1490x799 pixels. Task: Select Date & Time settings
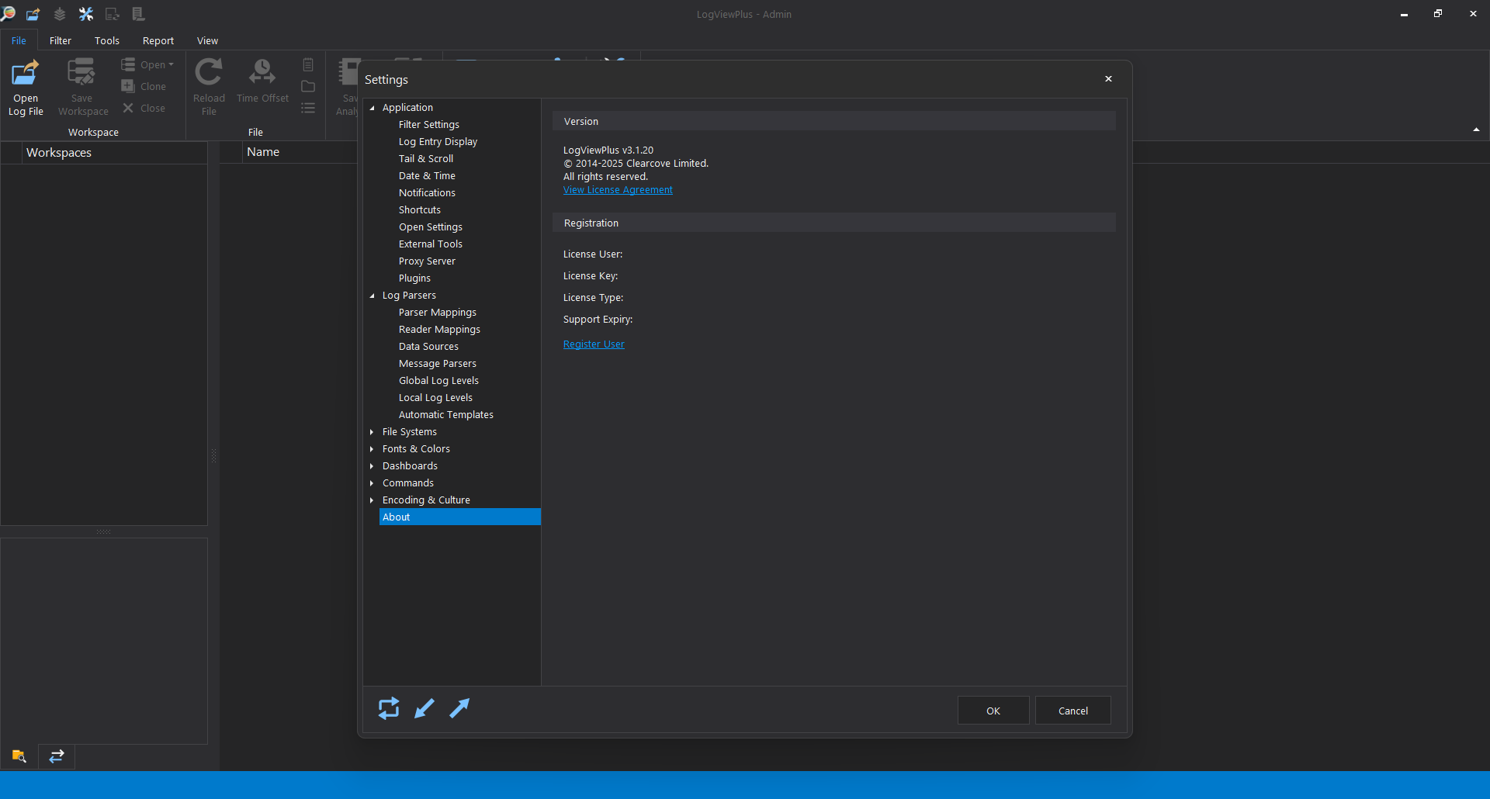coord(427,176)
